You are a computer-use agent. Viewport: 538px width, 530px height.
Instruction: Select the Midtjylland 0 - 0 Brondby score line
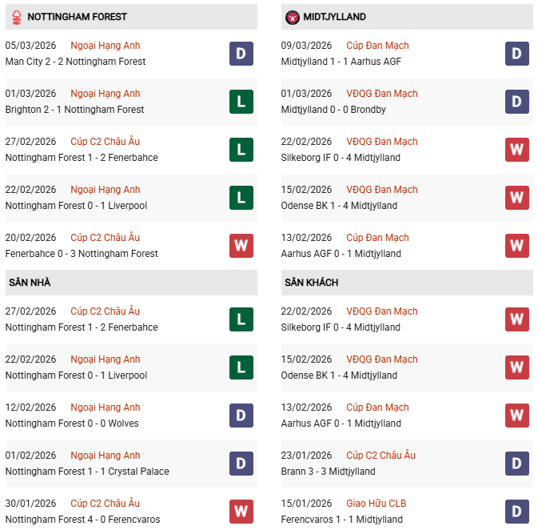click(333, 110)
